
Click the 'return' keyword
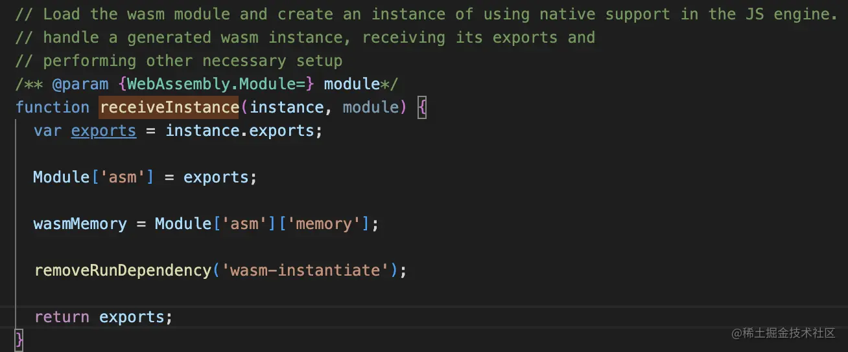tap(62, 317)
